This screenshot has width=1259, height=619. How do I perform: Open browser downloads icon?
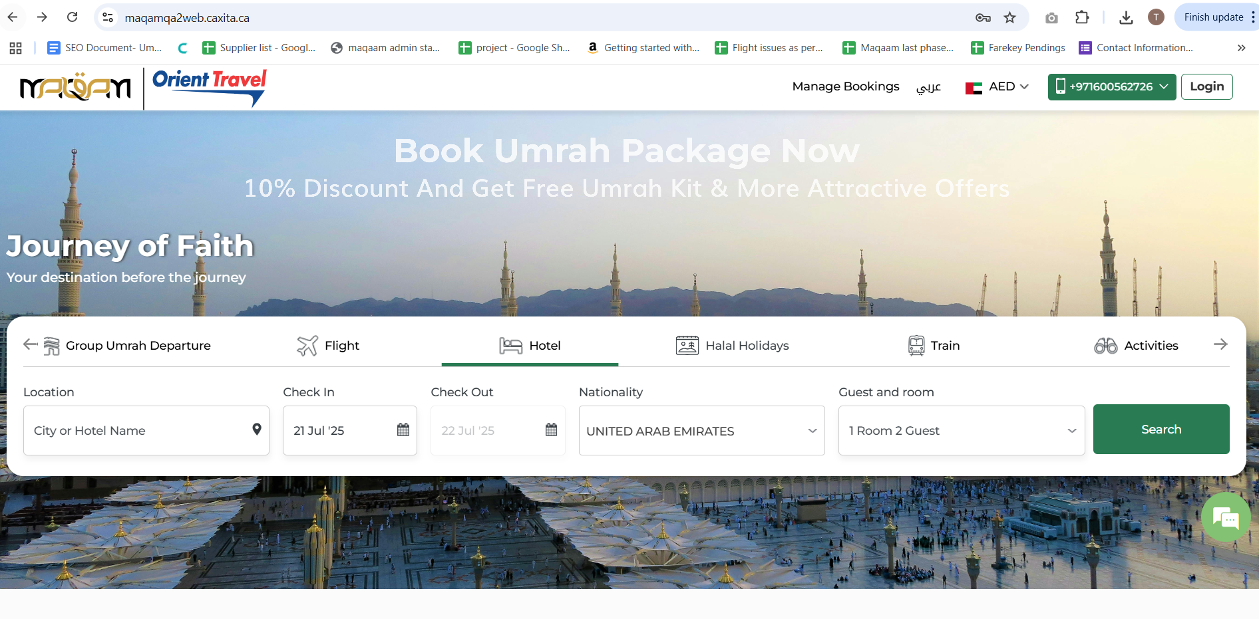tap(1126, 18)
